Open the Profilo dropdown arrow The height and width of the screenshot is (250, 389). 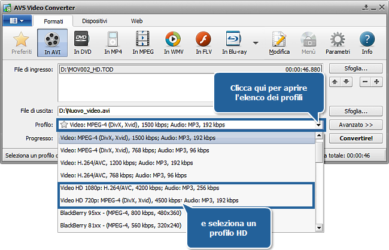pos(318,125)
